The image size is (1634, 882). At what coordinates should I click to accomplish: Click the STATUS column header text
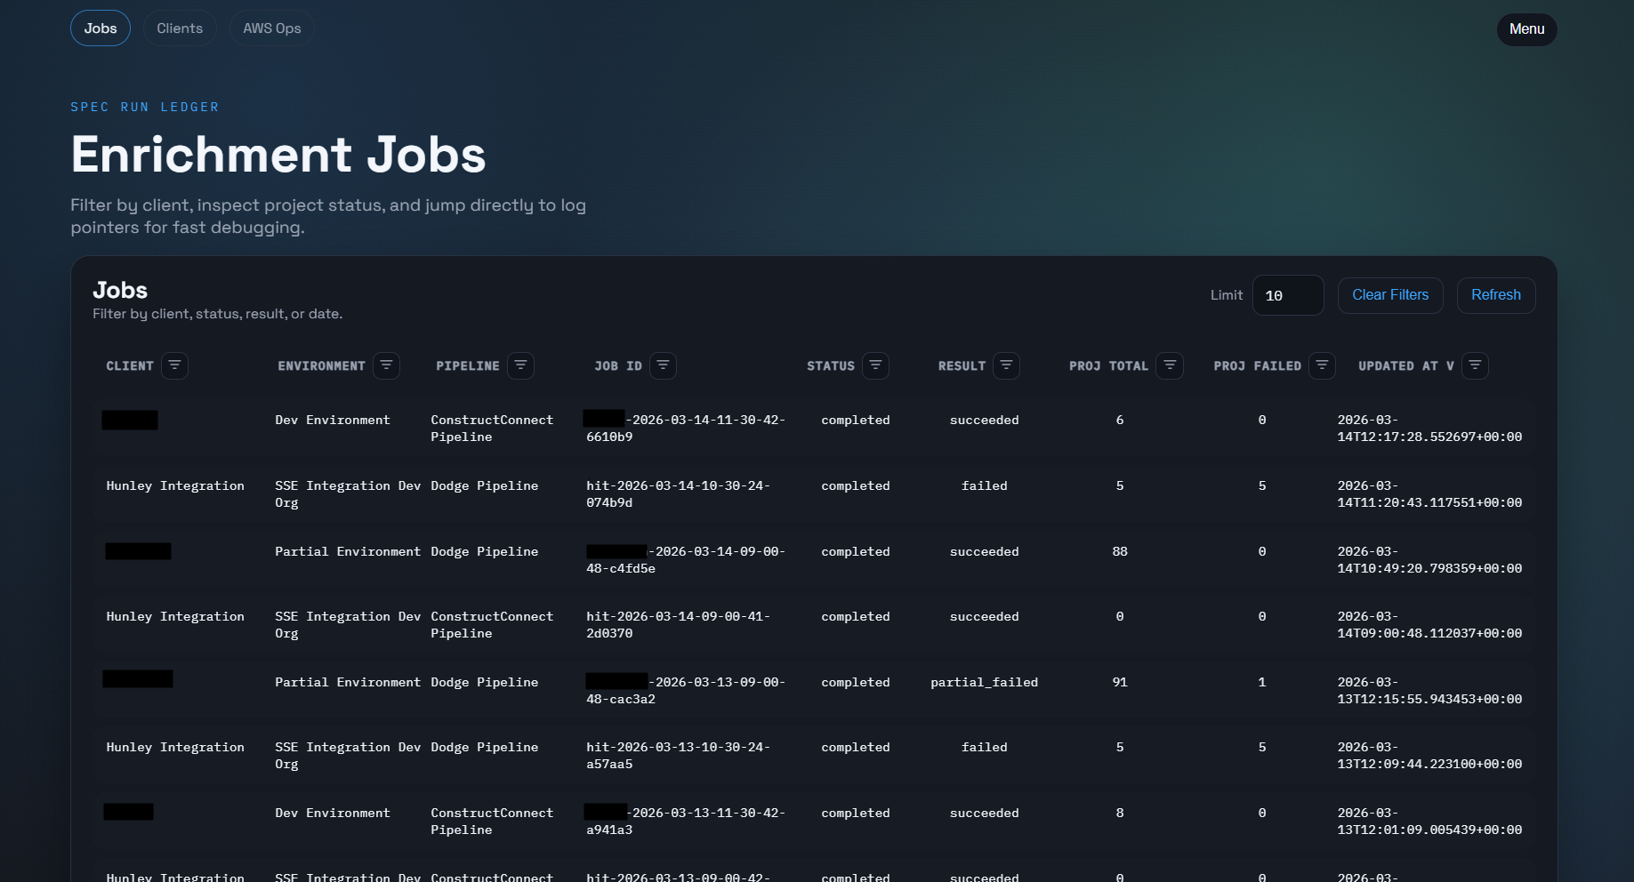click(x=831, y=366)
